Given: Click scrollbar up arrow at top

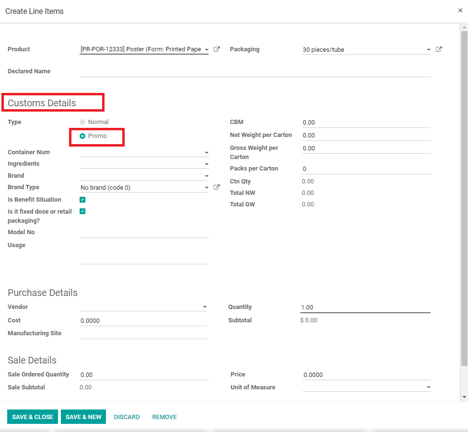Looking at the screenshot, I should pos(464,27).
